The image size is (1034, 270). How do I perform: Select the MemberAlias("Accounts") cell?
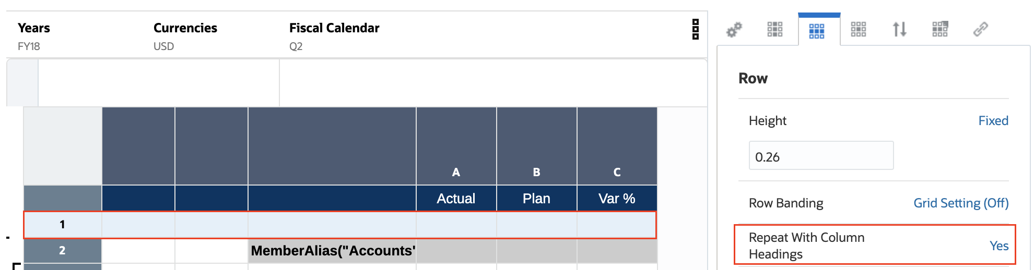[332, 251]
